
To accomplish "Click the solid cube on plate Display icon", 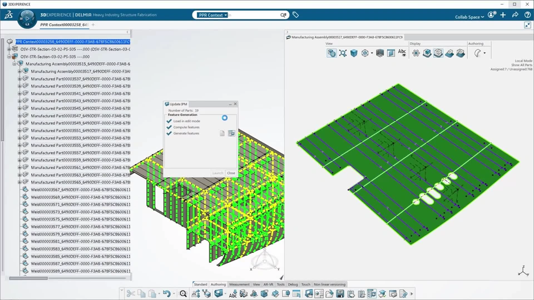I will pyautogui.click(x=427, y=53).
